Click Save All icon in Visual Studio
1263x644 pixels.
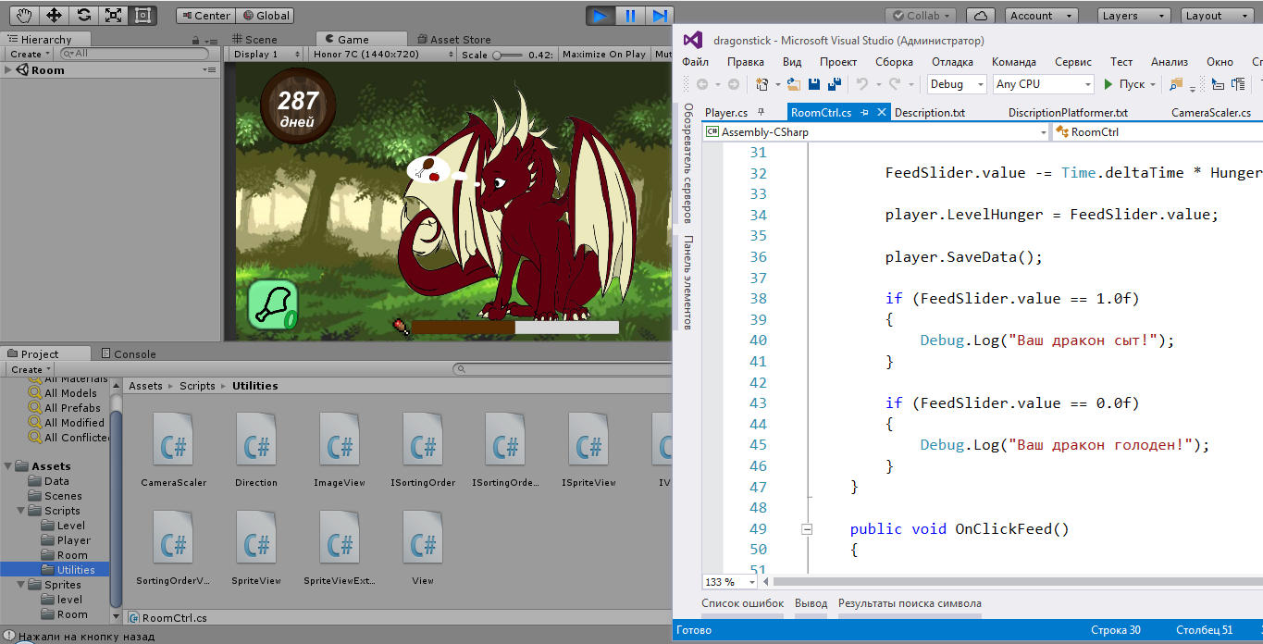pos(835,84)
